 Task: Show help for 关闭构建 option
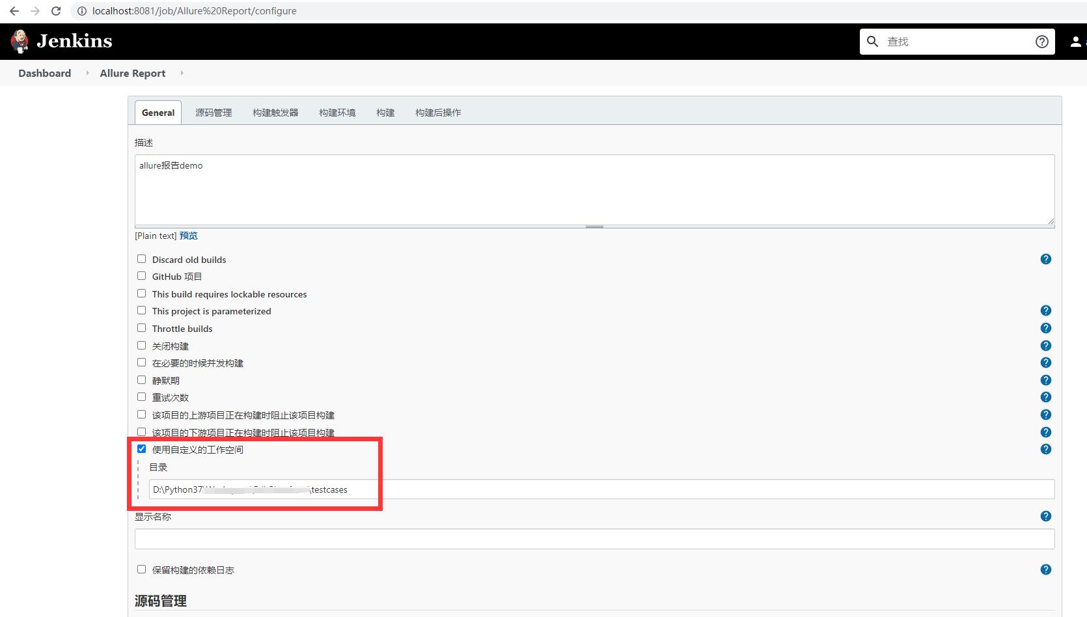[x=1046, y=346]
